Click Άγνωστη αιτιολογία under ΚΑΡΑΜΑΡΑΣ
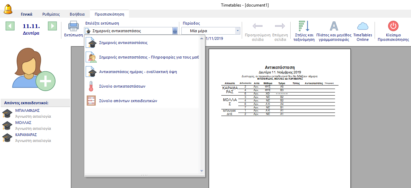Viewport: 411px width, 188px height. pyautogui.click(x=33, y=141)
